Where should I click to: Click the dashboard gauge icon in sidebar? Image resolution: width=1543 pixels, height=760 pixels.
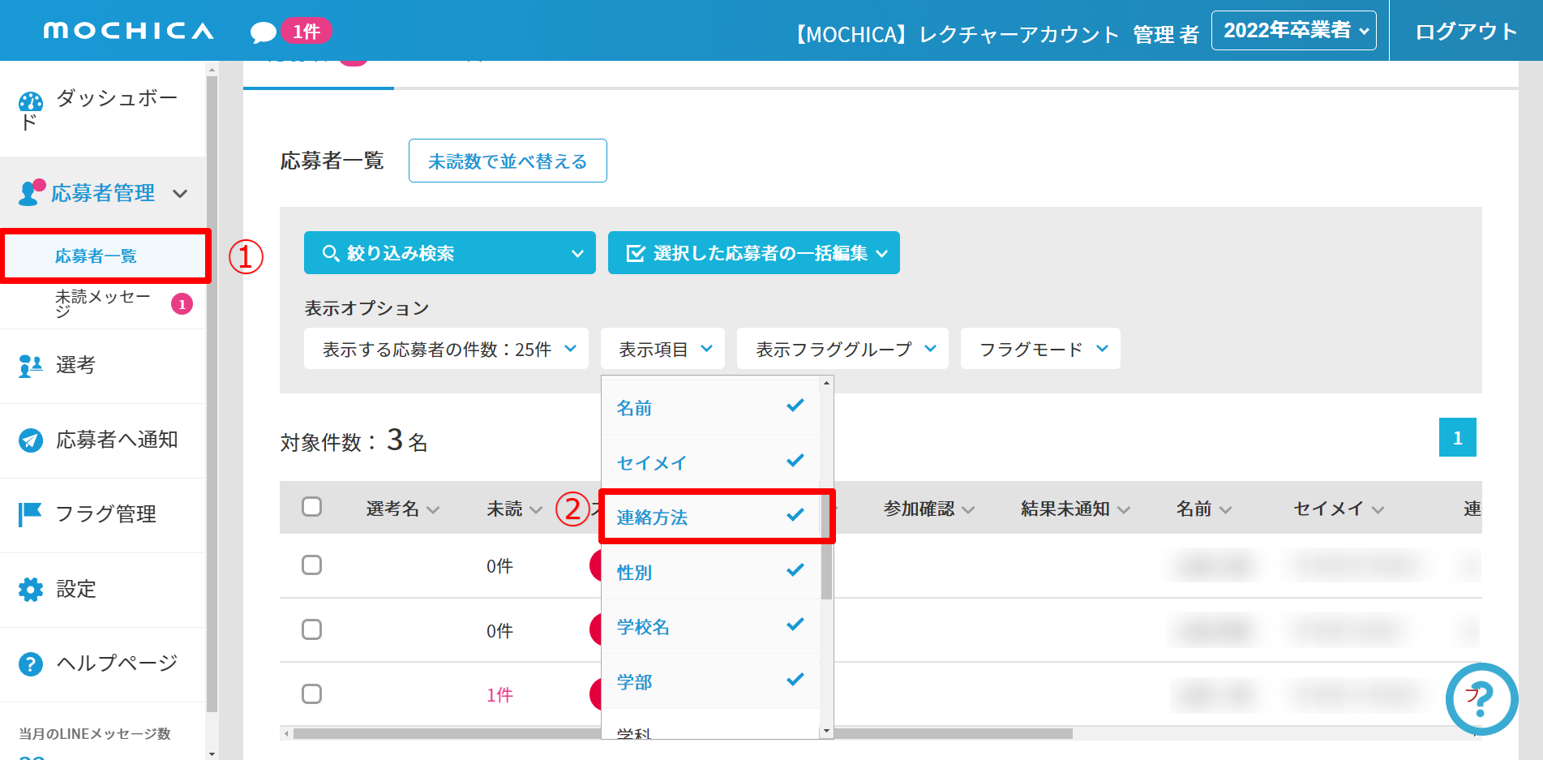pos(31,102)
